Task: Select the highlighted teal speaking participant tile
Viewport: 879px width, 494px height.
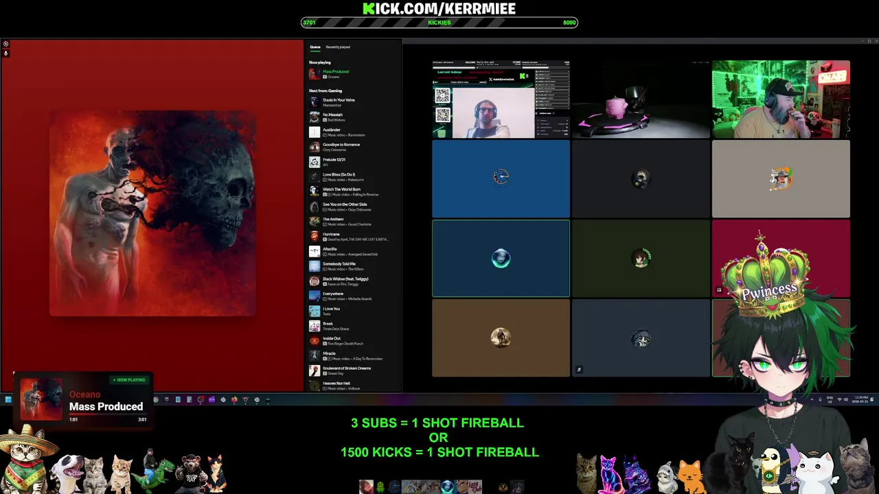Action: click(501, 259)
